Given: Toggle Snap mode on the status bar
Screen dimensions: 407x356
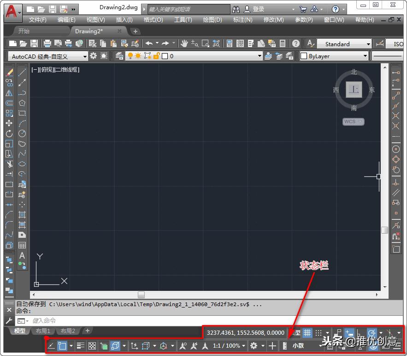Looking at the screenshot, I should (x=319, y=332).
